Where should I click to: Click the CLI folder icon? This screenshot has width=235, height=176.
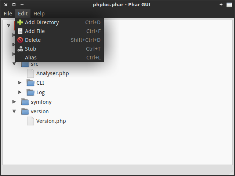click(x=30, y=83)
